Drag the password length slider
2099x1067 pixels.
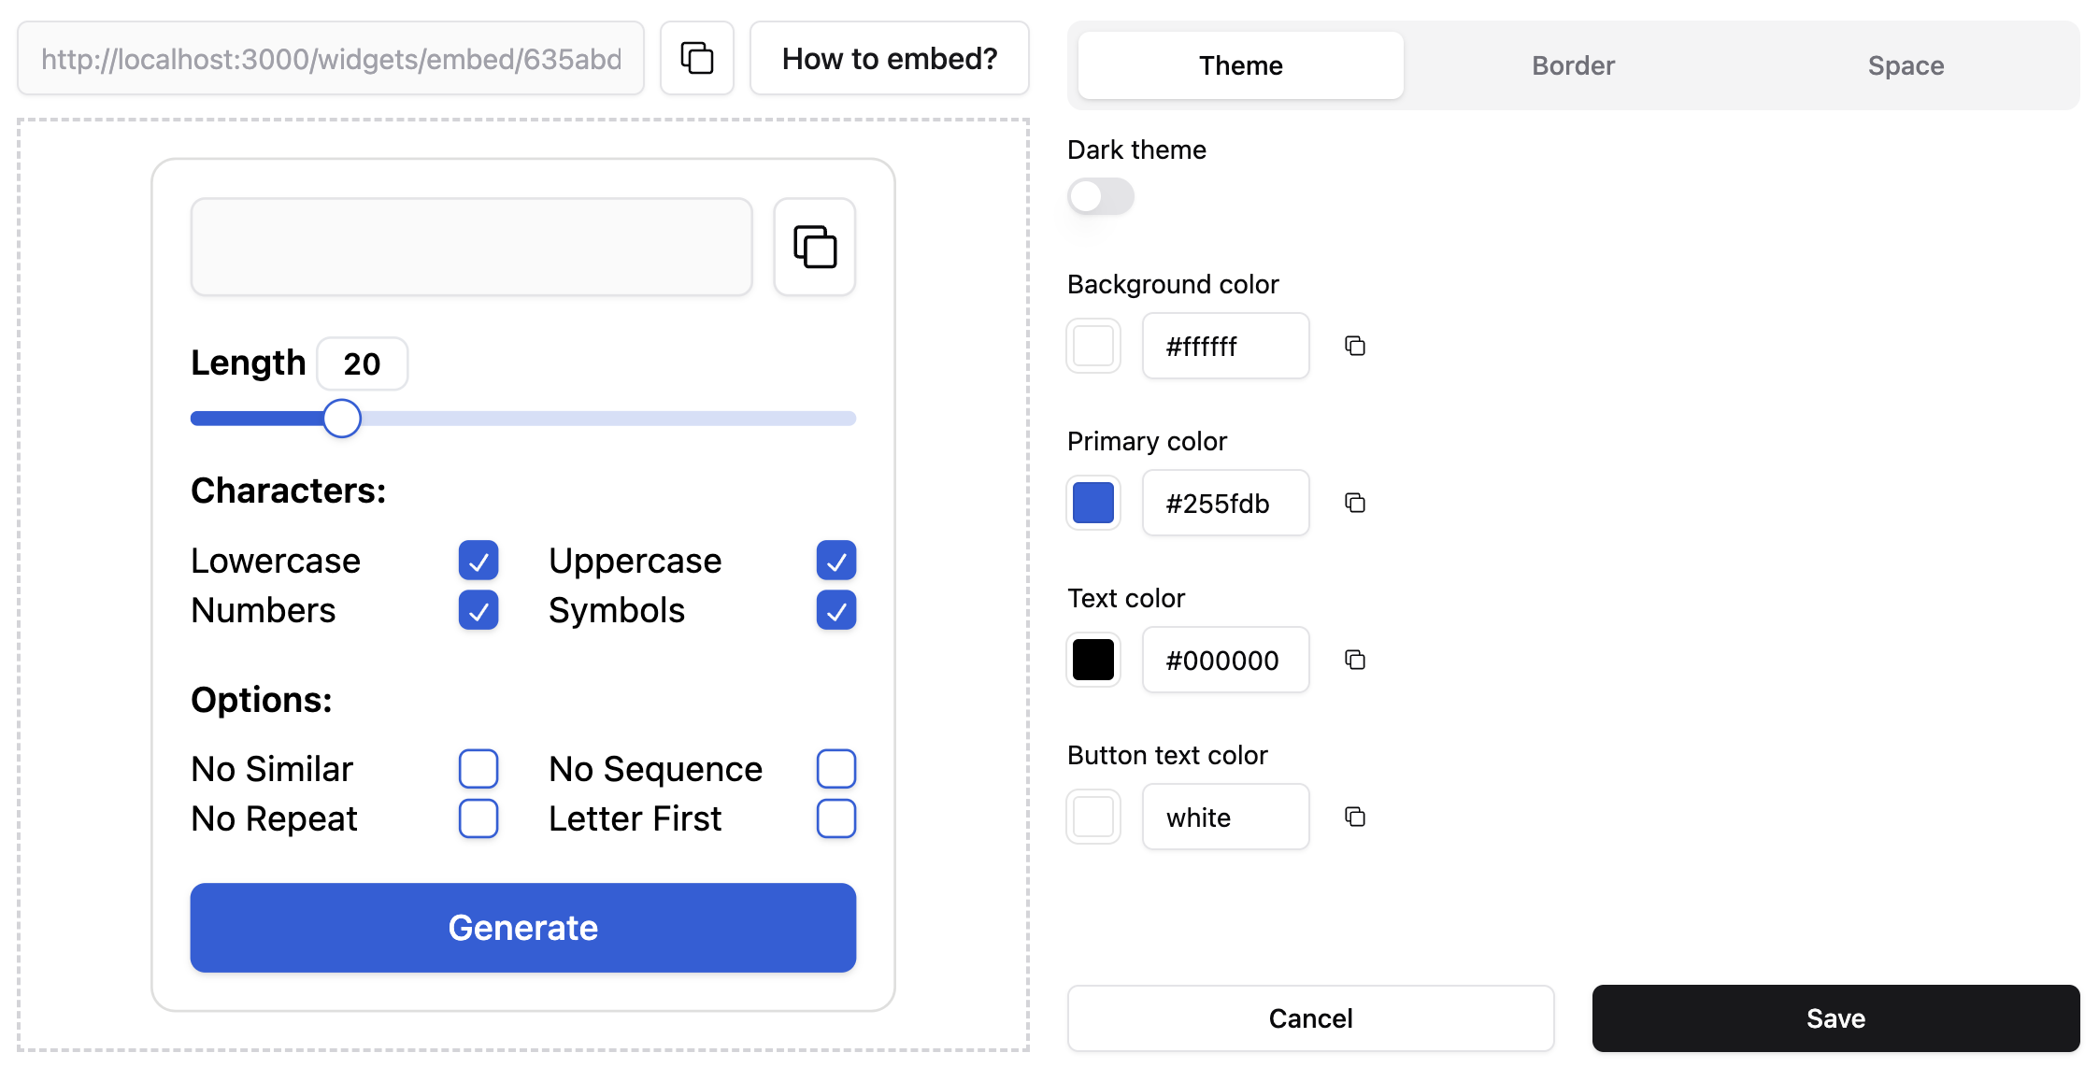343,418
